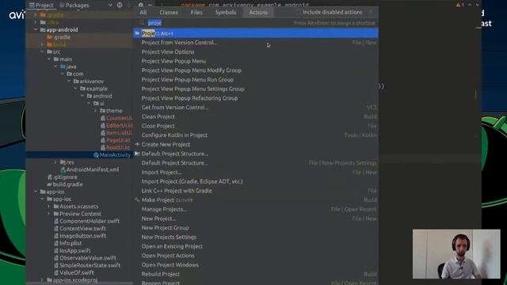
Task: Choose Rebuild Project action
Action: click(256, 274)
